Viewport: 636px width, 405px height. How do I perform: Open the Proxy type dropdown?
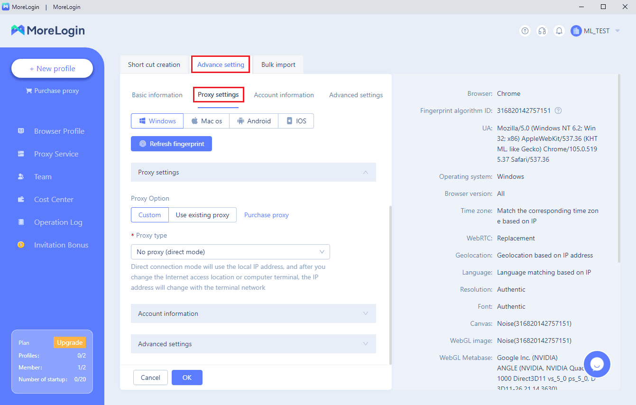point(230,252)
